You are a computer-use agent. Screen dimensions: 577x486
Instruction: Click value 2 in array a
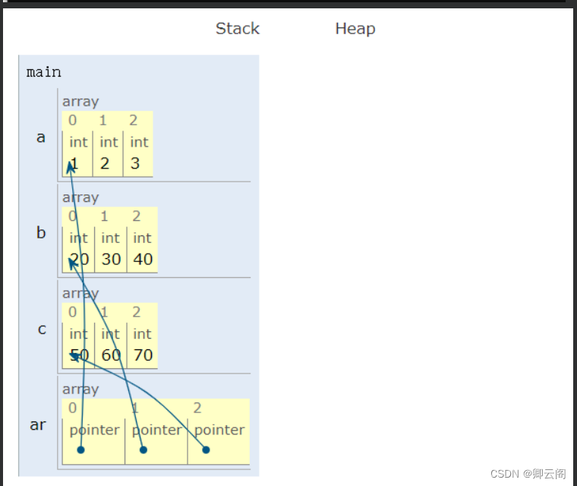[105, 163]
